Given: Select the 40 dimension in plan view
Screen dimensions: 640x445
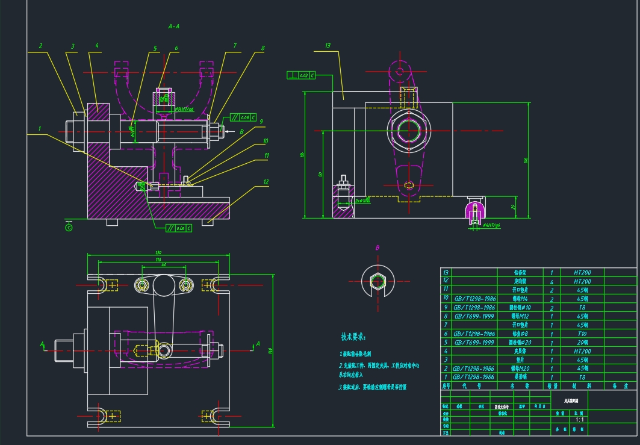Looking at the screenshot, I should [x=164, y=264].
